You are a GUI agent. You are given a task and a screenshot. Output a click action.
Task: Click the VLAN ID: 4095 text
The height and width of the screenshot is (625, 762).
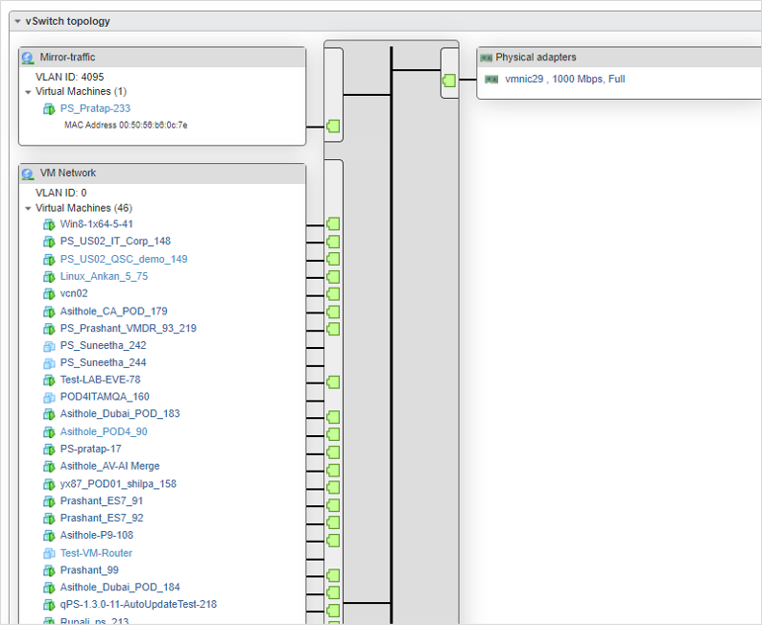pos(69,77)
